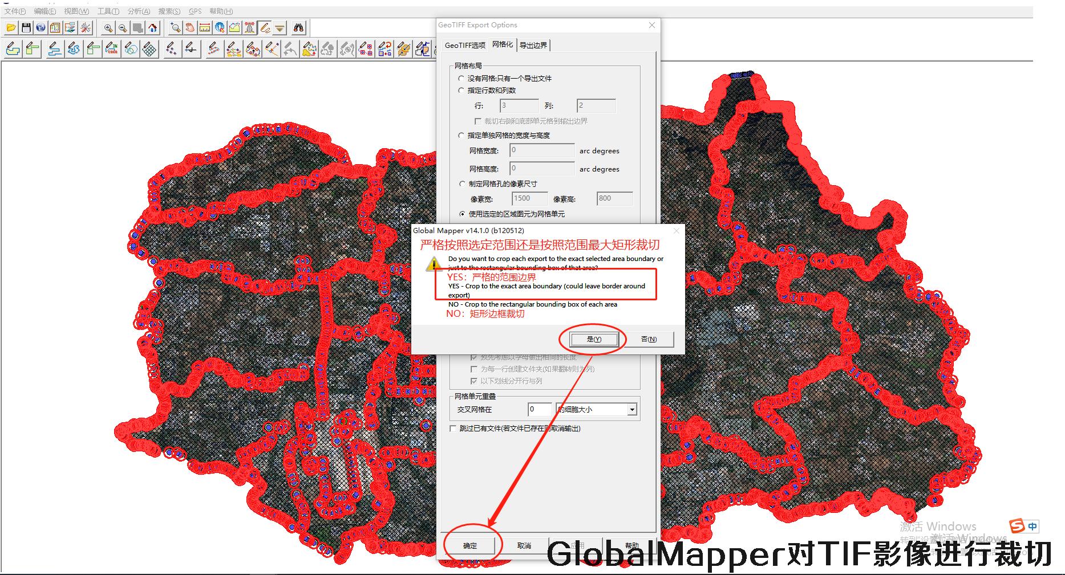
Task: Open the 文件(F) menu
Action: click(15, 11)
